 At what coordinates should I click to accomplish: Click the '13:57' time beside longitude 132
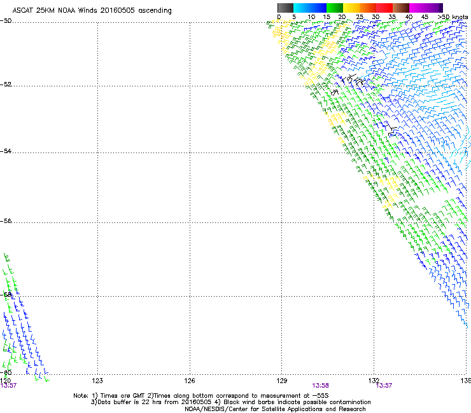point(384,386)
